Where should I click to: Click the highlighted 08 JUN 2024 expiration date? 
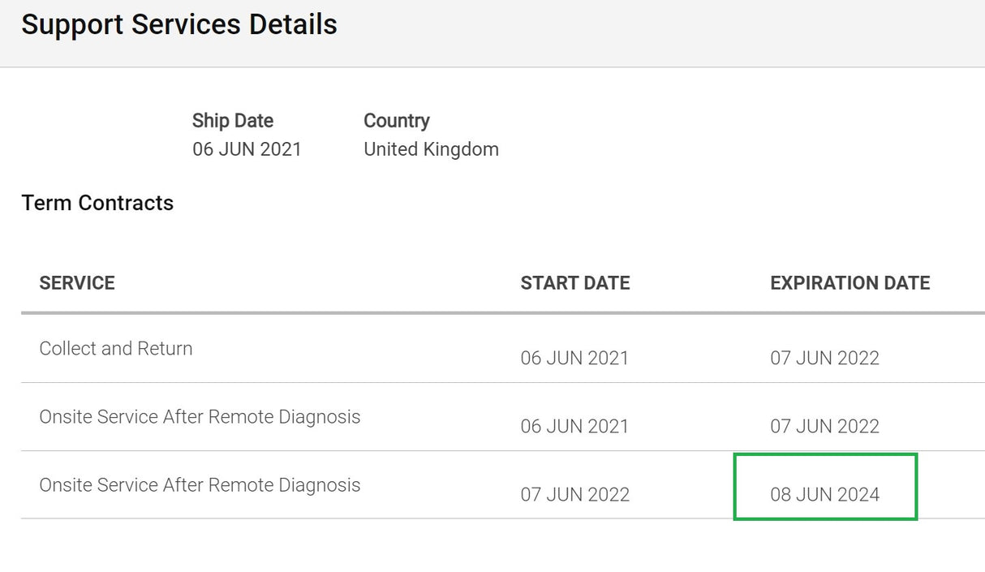click(825, 494)
